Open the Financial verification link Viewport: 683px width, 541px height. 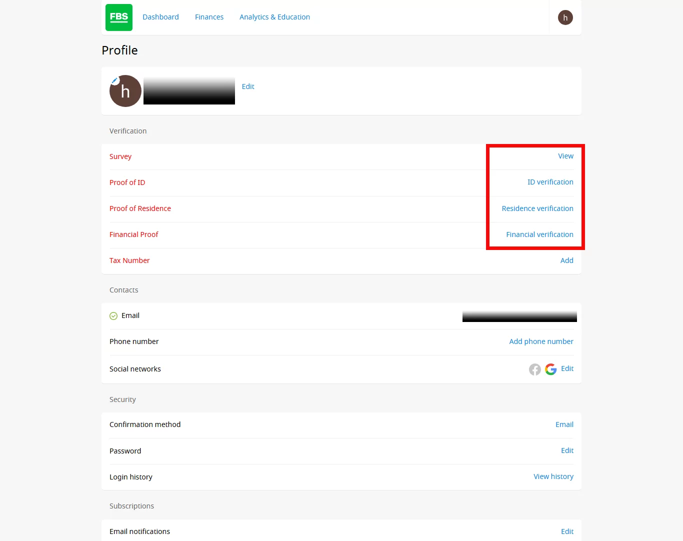[540, 234]
